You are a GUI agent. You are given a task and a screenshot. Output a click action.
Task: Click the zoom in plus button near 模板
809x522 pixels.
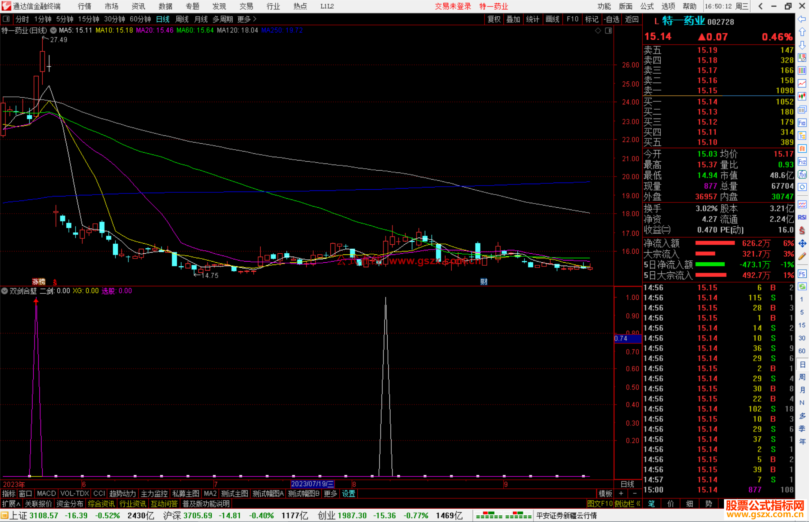click(621, 494)
